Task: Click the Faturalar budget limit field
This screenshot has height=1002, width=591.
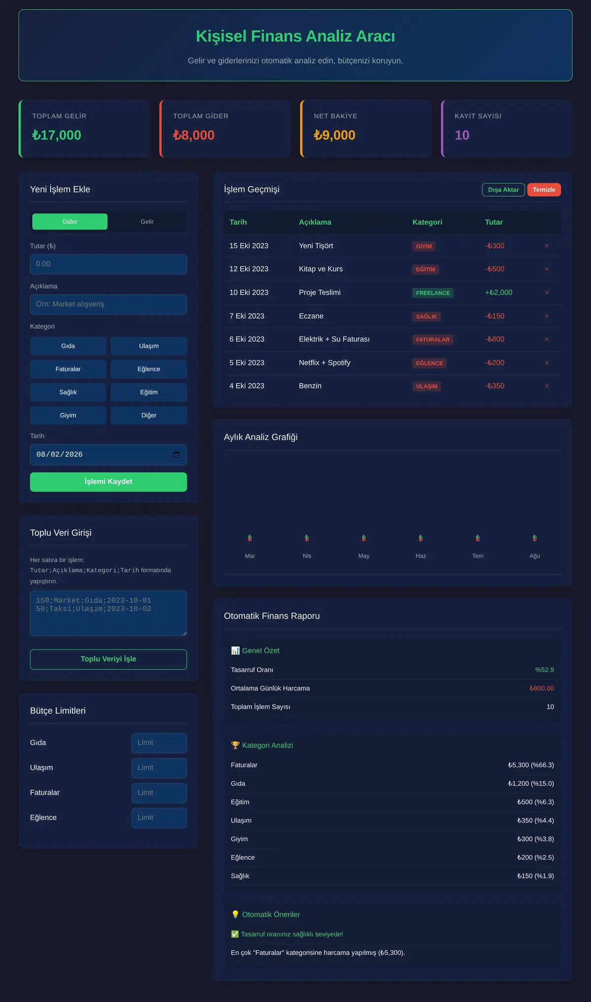Action: pos(159,793)
